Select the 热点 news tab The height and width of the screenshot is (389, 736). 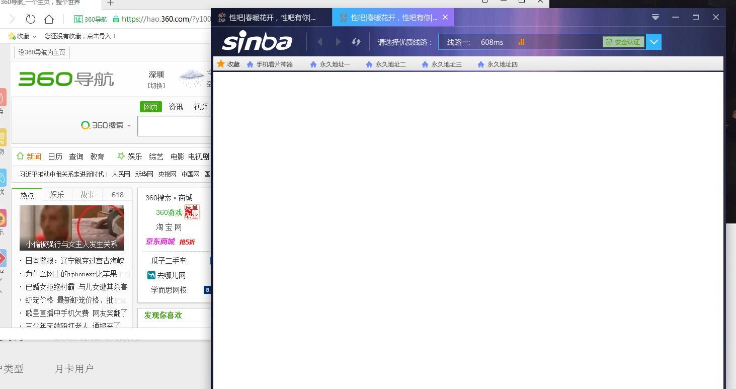pyautogui.click(x=27, y=195)
